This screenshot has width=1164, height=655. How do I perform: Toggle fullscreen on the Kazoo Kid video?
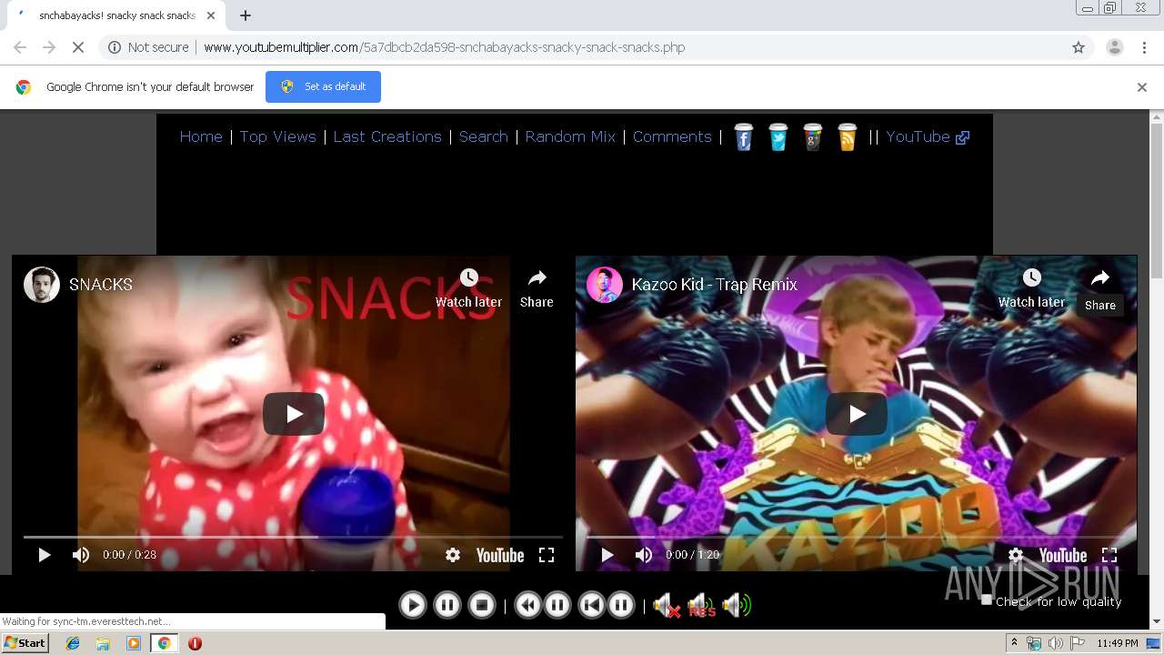tap(1109, 555)
